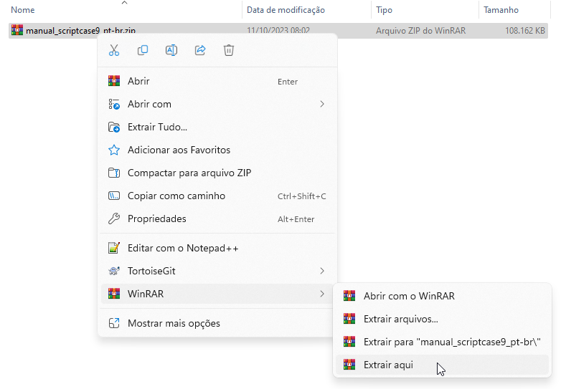Viewport: 561px width, 389px height.
Task: Select Abrir menu entry
Action: (x=217, y=81)
